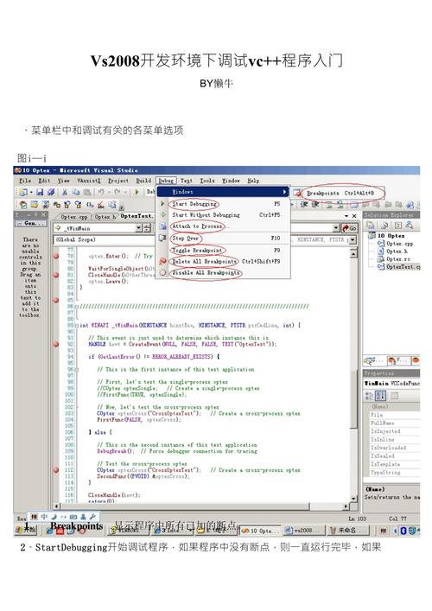
Task: Remove the breakpoint on line 78
Action: [x=56, y=256]
